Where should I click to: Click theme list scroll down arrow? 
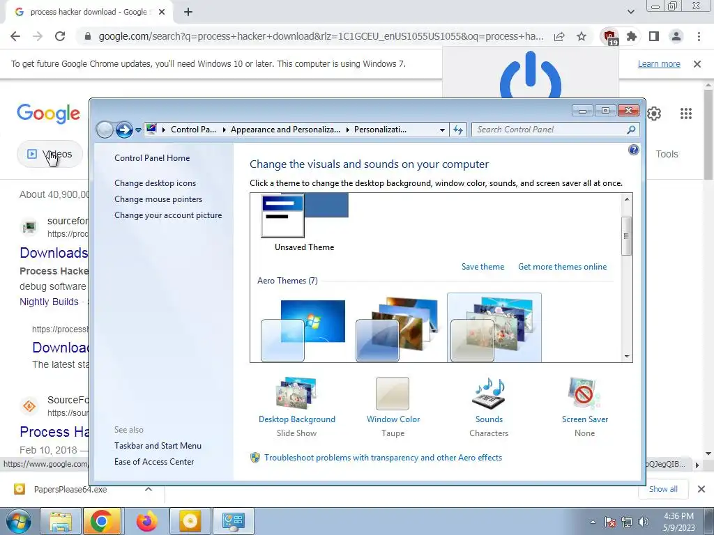pos(627,356)
